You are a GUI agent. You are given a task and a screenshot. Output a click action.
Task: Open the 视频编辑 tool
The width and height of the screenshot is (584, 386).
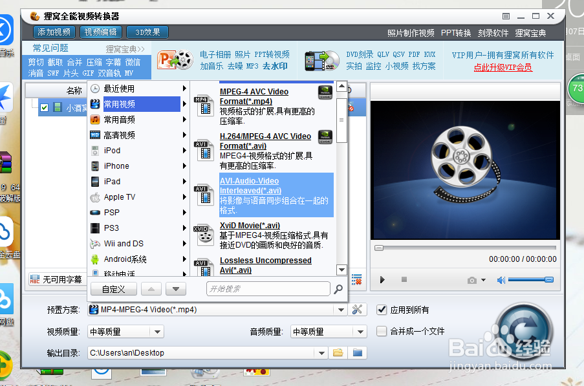100,32
